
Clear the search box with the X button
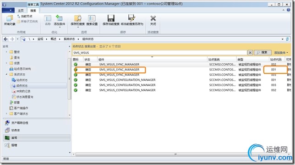click(x=250, y=53)
